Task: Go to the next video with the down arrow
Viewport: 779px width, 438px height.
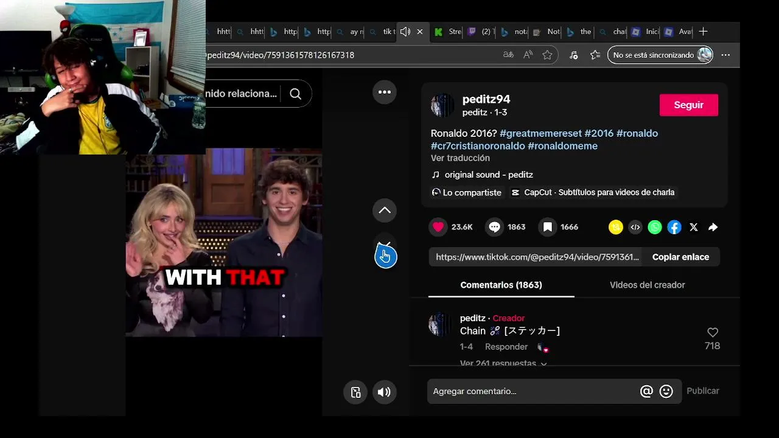Action: coord(385,245)
